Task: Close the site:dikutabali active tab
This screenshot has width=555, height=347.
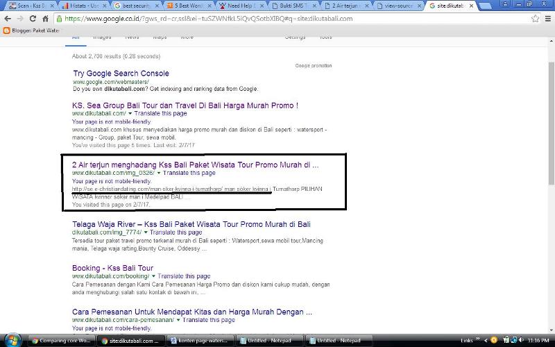Action: click(471, 6)
